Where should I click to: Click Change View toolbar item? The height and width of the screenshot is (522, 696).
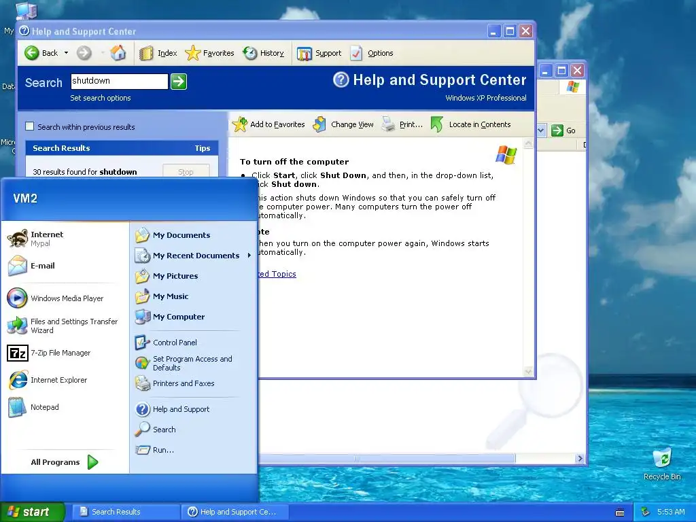tap(343, 124)
